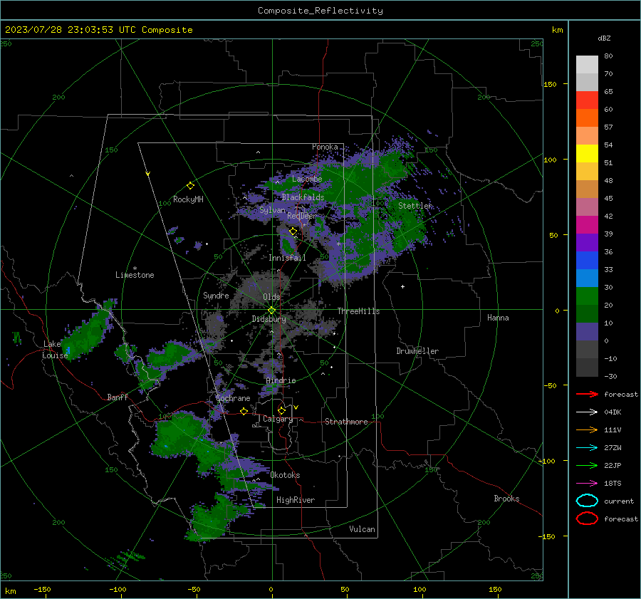Click the Stettler city label
The width and height of the screenshot is (641, 599).
(415, 206)
